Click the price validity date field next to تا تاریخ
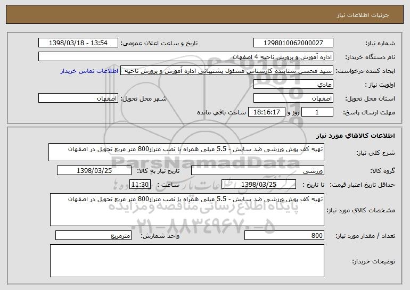 click(259, 184)
